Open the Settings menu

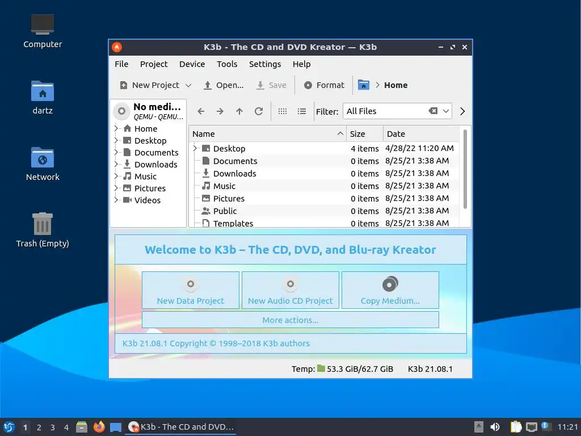265,64
